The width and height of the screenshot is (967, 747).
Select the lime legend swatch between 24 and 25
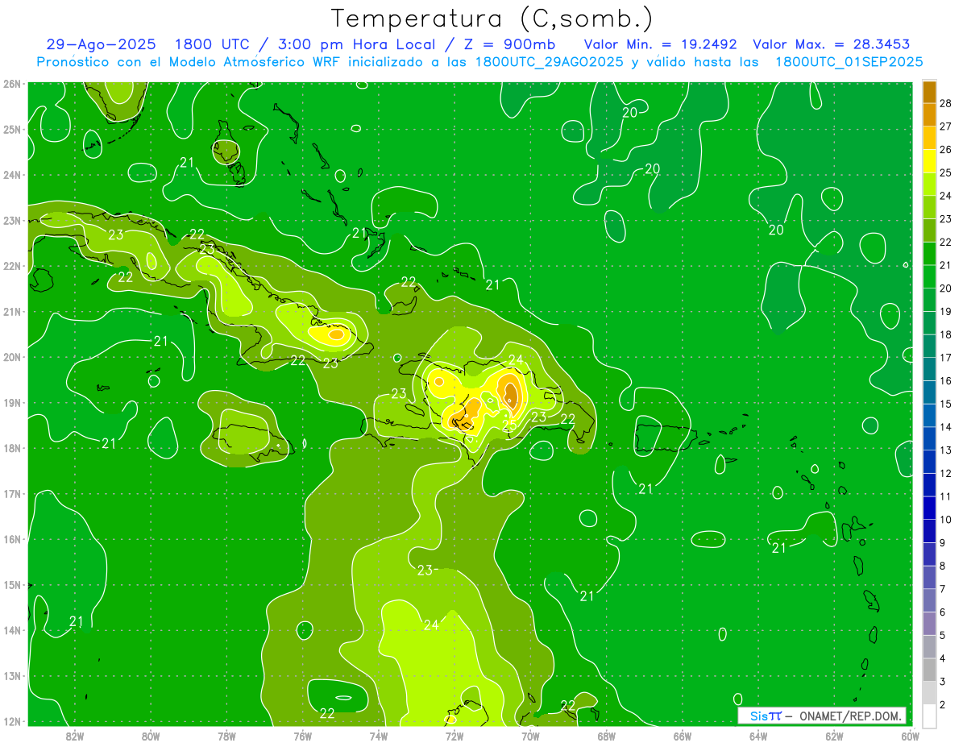(x=929, y=184)
